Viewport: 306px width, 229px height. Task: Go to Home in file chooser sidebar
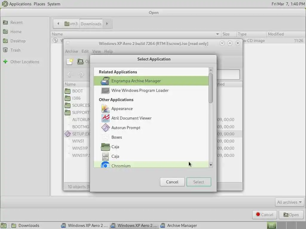point(16,32)
